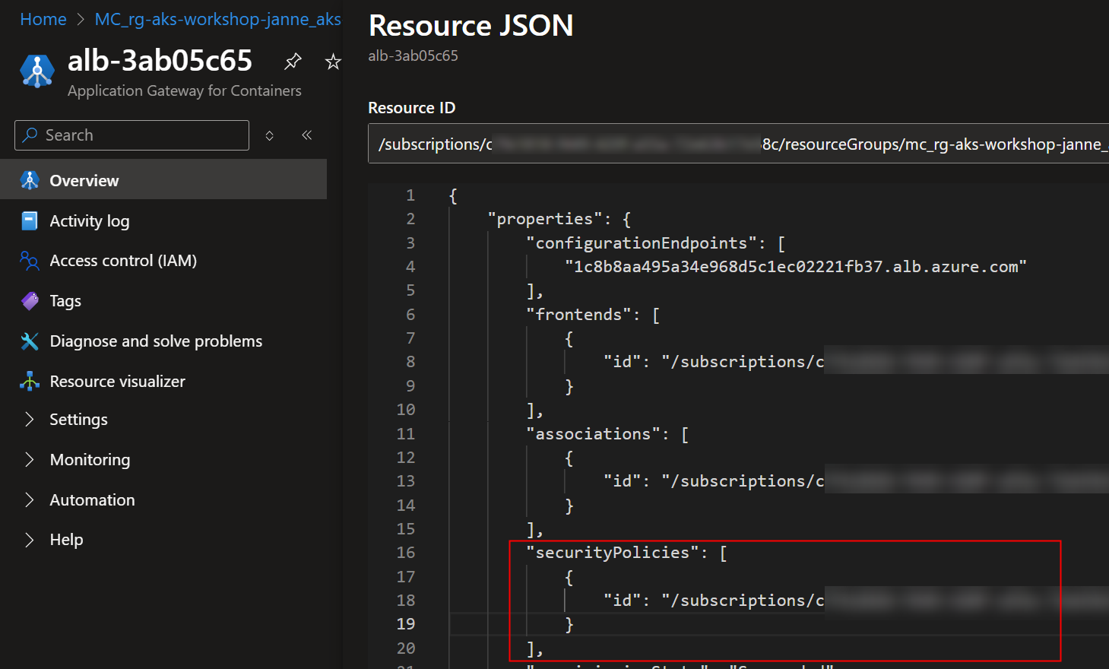Click the "properties" key on line 2
1109x669 pixels.
coord(545,219)
